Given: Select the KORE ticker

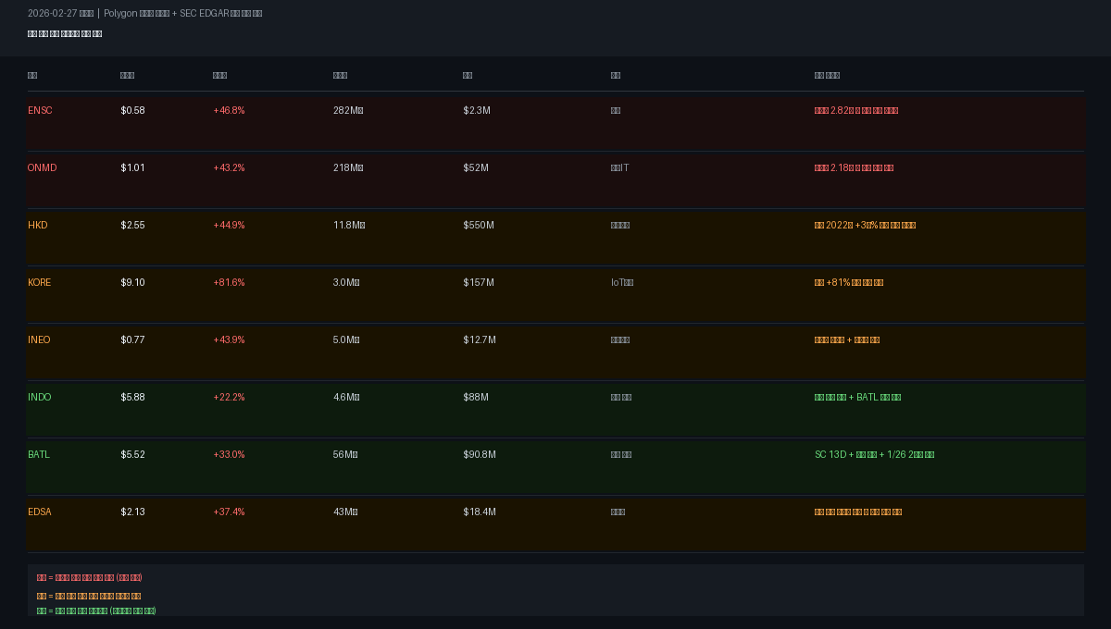Looking at the screenshot, I should click(40, 282).
